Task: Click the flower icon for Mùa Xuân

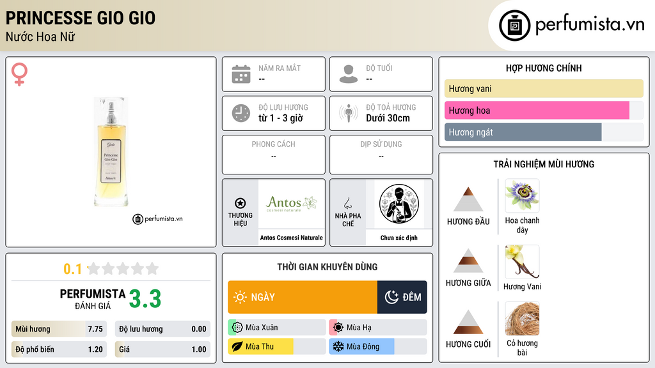Action: [x=237, y=328]
